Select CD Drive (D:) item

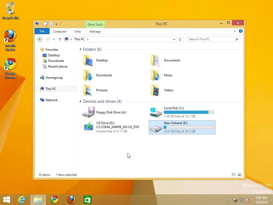(x=111, y=127)
